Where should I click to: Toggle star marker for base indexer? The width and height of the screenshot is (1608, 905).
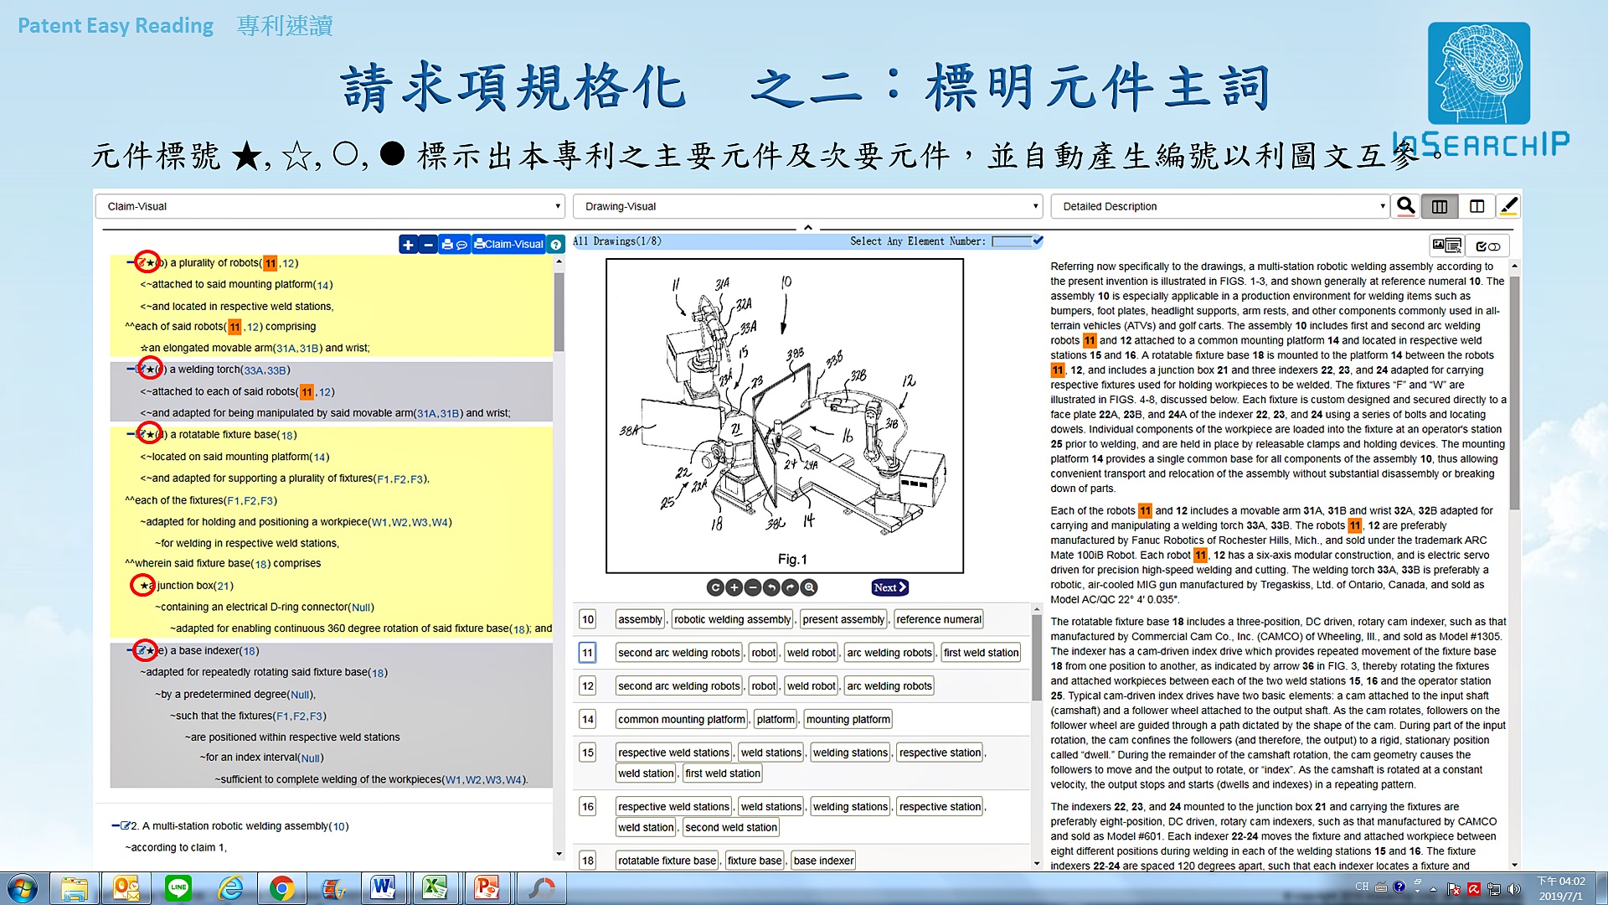[151, 650]
